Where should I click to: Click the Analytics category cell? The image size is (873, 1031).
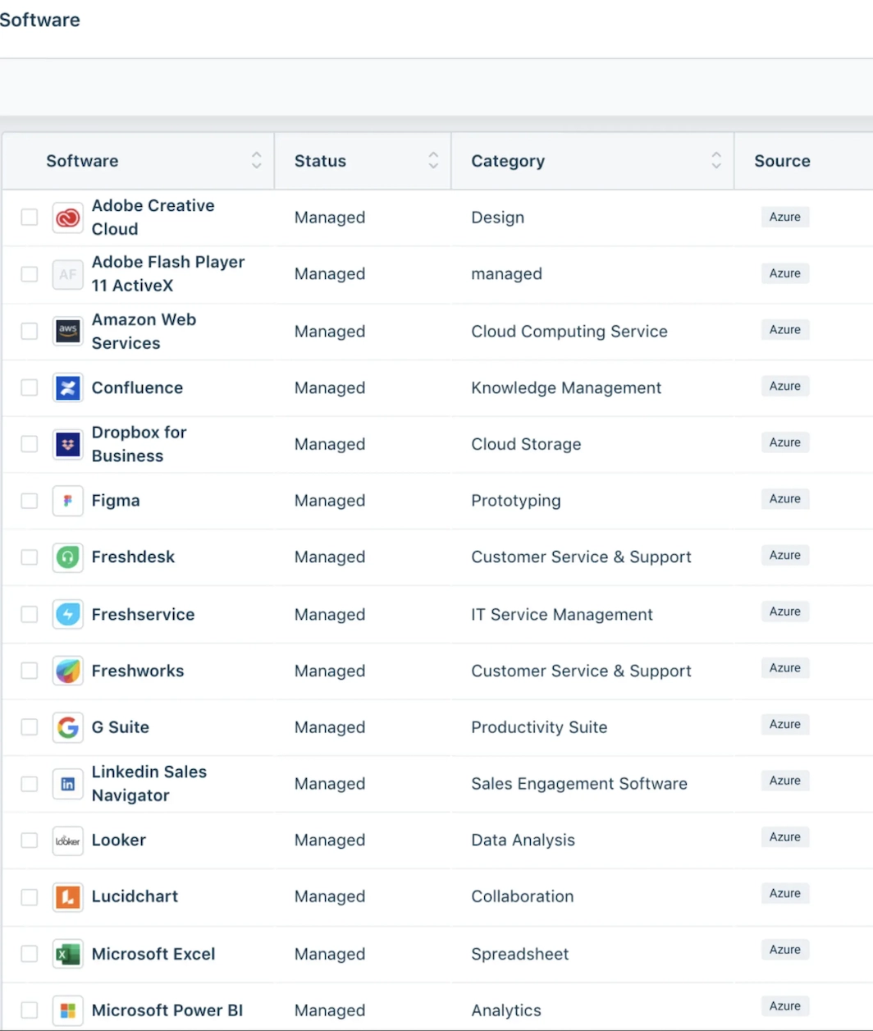pos(506,1010)
